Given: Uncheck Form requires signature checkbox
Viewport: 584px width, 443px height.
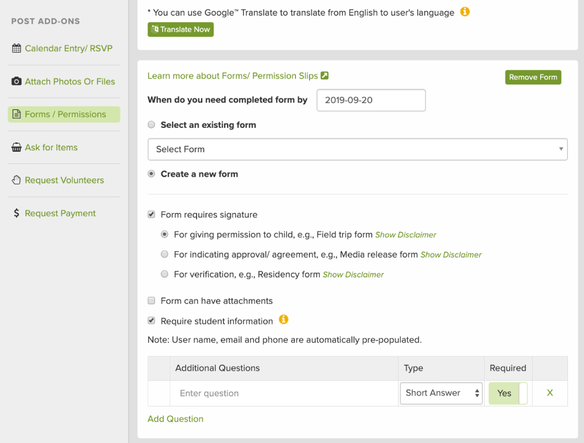Looking at the screenshot, I should pos(151,214).
